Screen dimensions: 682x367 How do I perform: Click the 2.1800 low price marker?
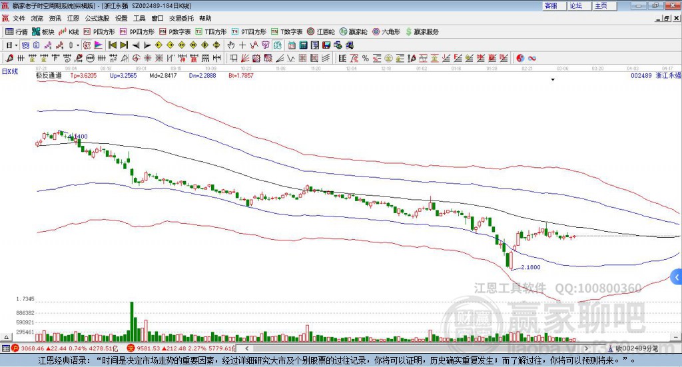[x=530, y=267]
